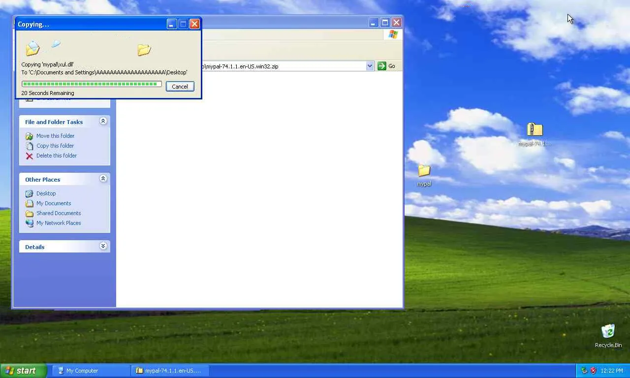Click the red security shield tray icon
This screenshot has width=630, height=378.
pyautogui.click(x=594, y=371)
